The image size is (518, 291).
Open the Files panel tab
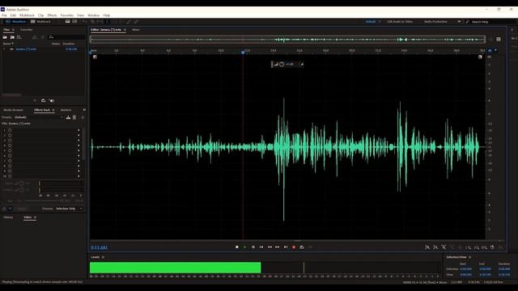coord(6,30)
